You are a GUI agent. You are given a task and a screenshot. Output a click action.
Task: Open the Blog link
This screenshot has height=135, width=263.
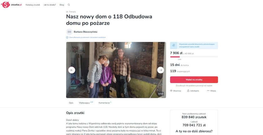(x=62, y=5)
